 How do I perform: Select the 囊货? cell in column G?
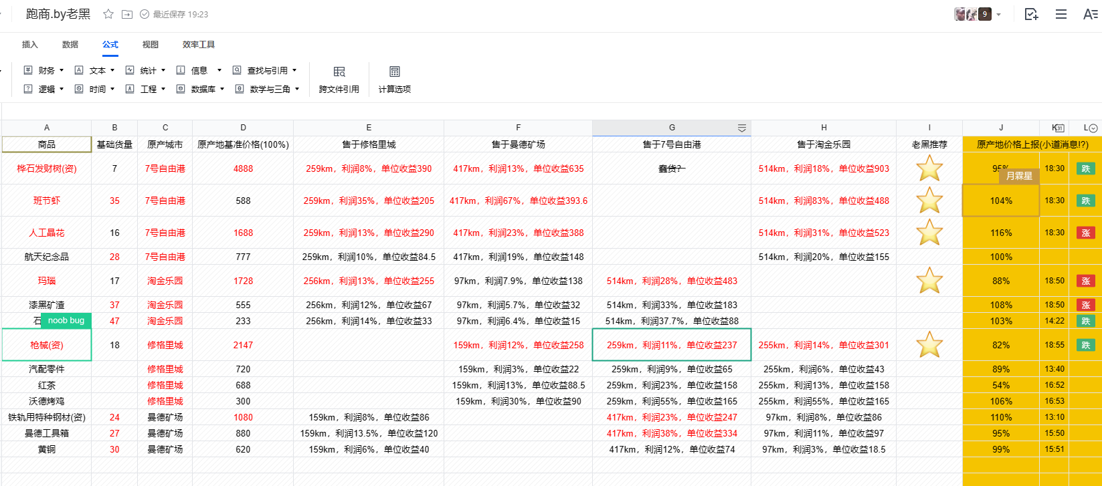pyautogui.click(x=672, y=168)
